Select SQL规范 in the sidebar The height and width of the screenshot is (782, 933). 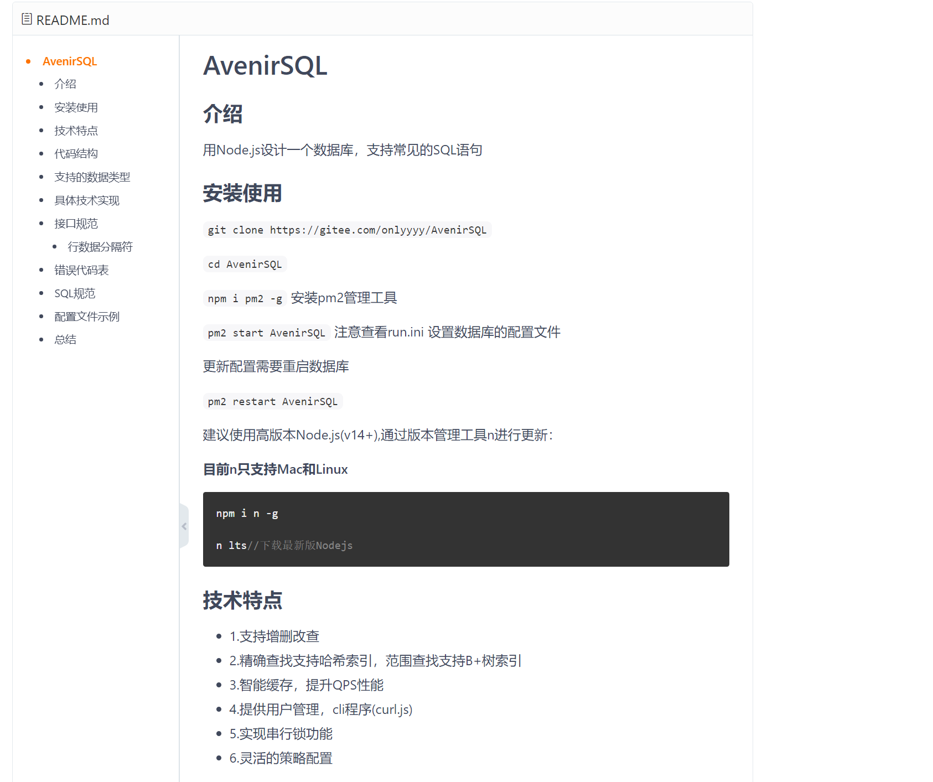tap(75, 293)
